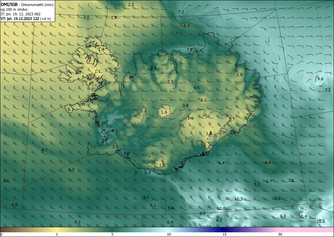Click the 6.0 value label
Viewport: 334px width, 237px height.
127,154
